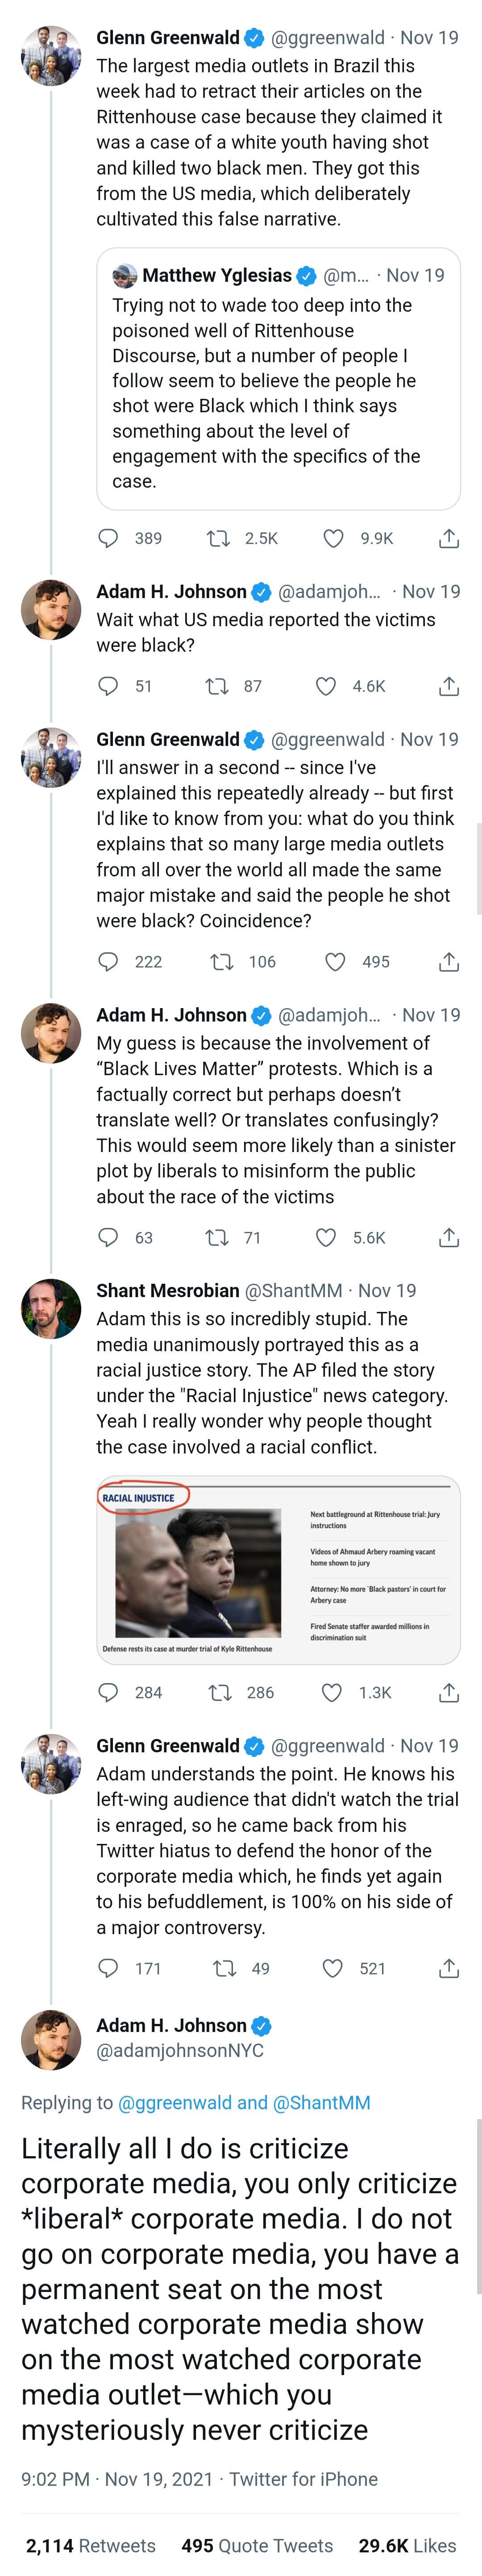The height and width of the screenshot is (2576, 482).
Task: Like the tweet with 5.6K likes
Action: coord(326,1237)
